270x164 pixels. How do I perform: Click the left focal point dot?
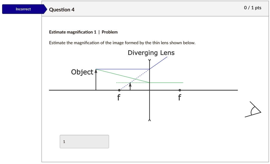(119, 90)
